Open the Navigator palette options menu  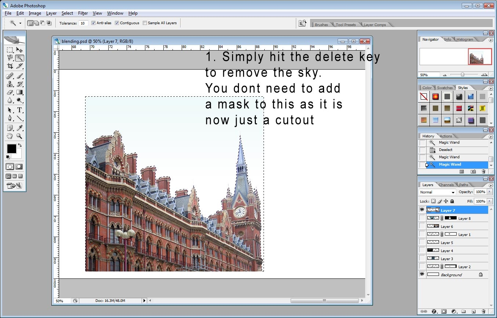point(491,40)
